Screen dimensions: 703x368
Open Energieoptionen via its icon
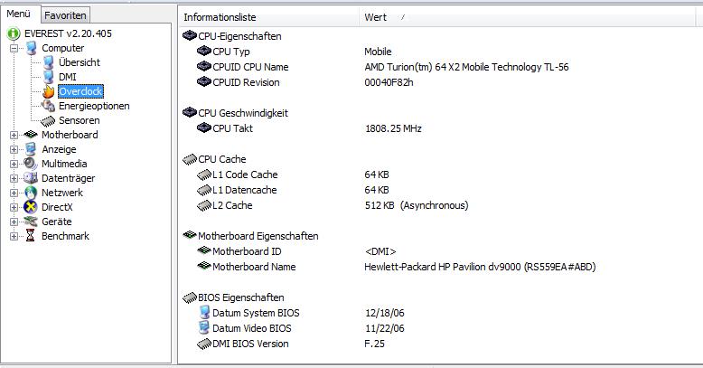click(48, 106)
